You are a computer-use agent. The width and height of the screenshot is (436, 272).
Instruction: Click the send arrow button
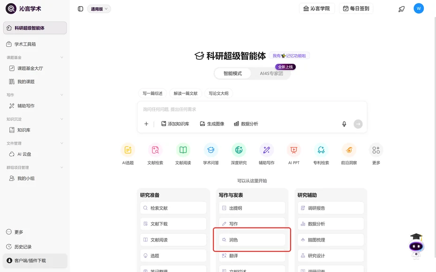tap(358, 124)
